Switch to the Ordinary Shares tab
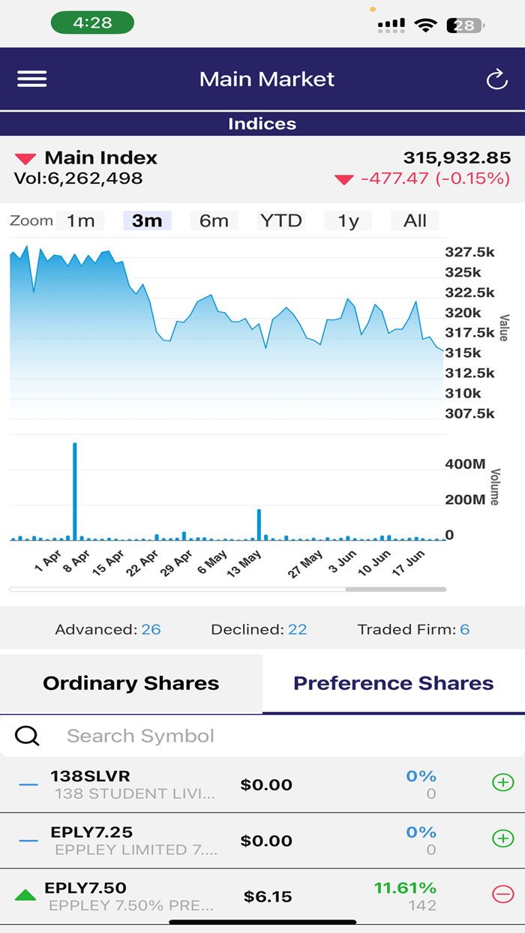The height and width of the screenshot is (933, 525). (x=130, y=682)
